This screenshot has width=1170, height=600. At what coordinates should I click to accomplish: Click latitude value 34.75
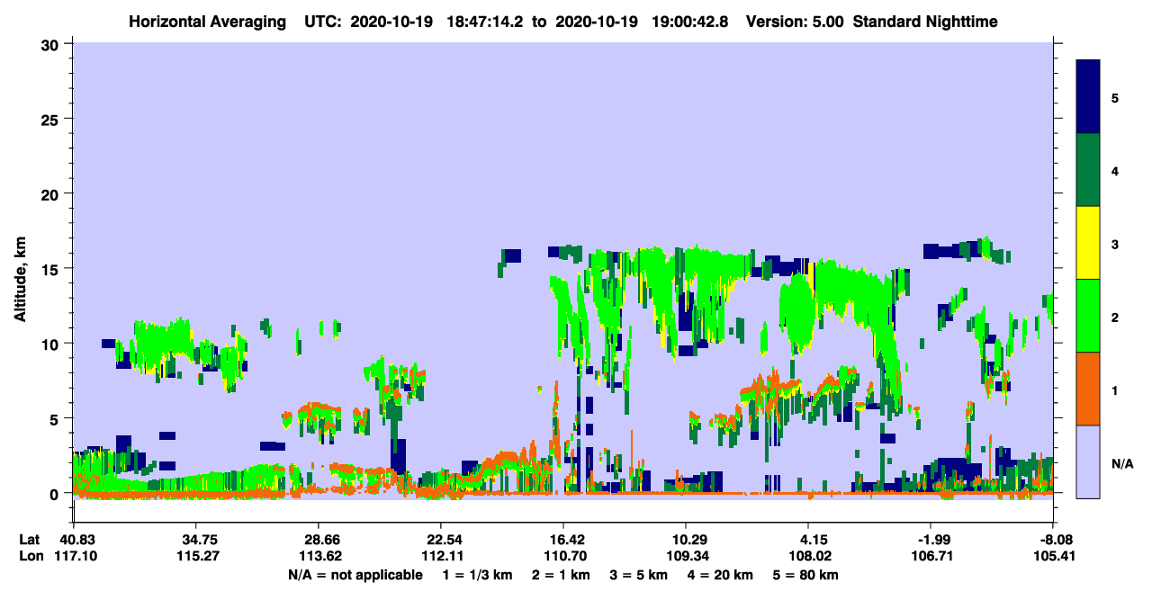196,540
